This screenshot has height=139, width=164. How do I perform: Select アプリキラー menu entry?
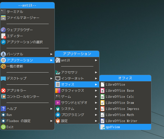pos(28,90)
